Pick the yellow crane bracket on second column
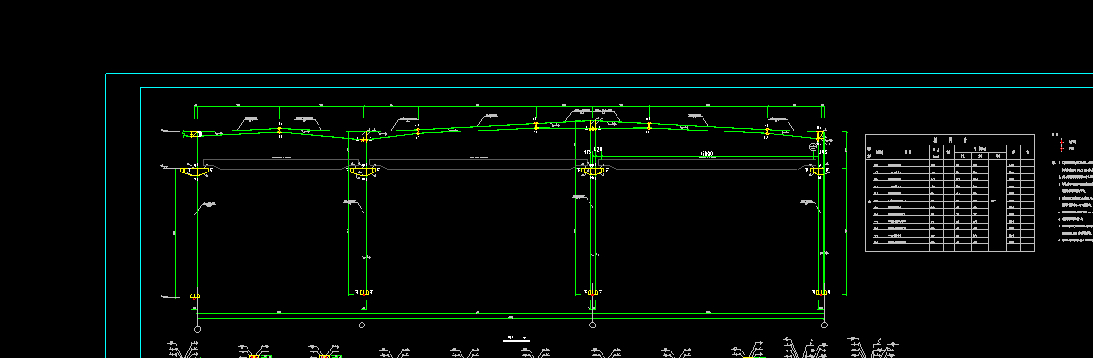The image size is (1093, 358). [x=362, y=171]
